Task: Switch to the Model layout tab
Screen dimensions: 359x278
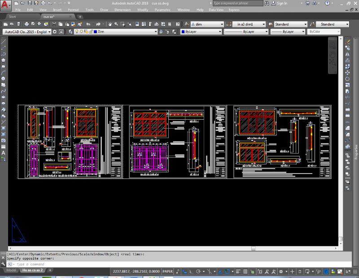Action: [11, 270]
